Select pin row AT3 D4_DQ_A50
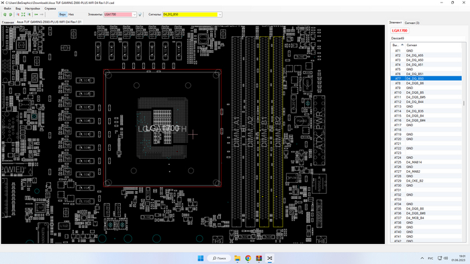 [x=426, y=60]
